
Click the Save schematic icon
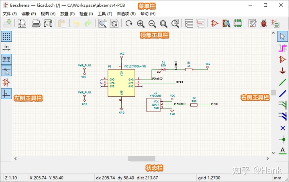[x=8, y=23]
